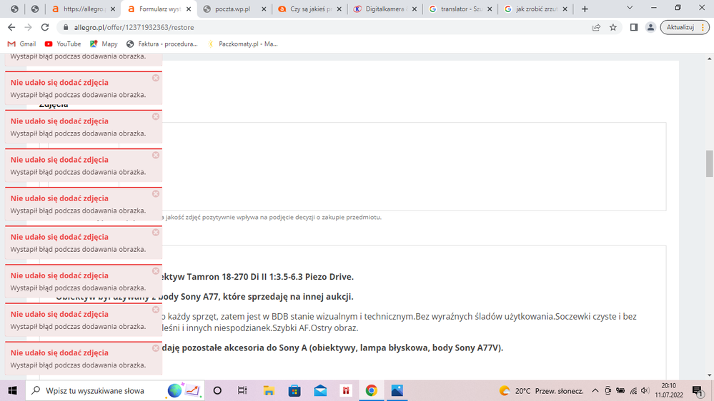
Task: Dismiss the topmost photo upload error notification
Action: pos(156,78)
